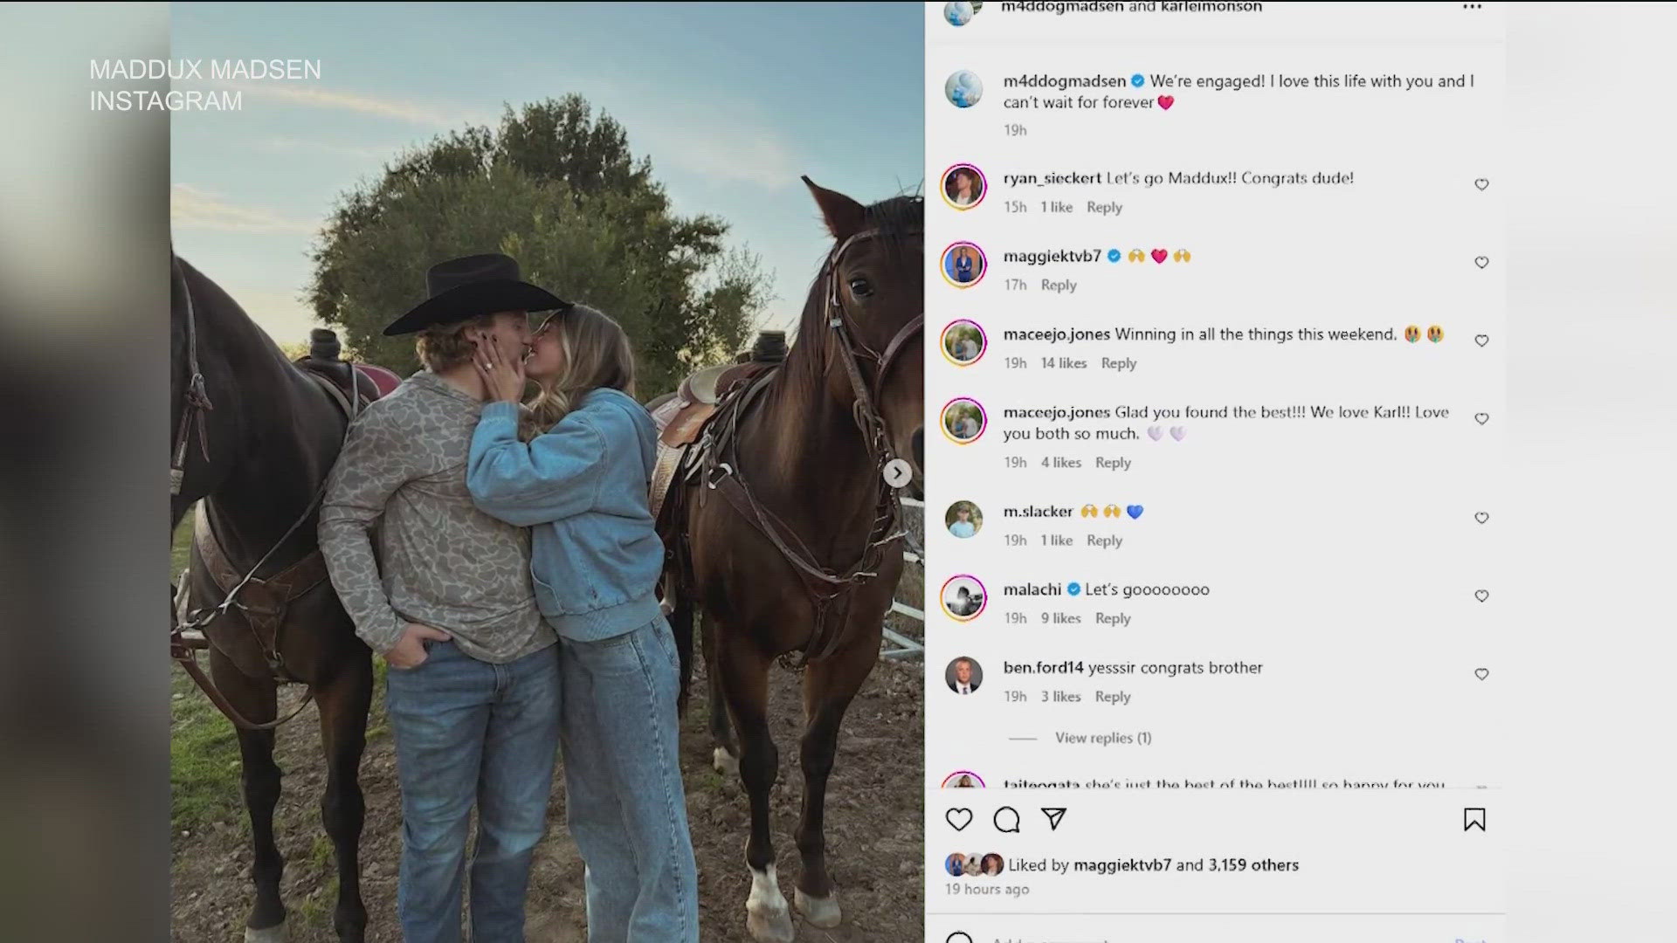Open the m4ddogmadsen username in the caption
Screen dimensions: 1677x943
[x=1064, y=81]
